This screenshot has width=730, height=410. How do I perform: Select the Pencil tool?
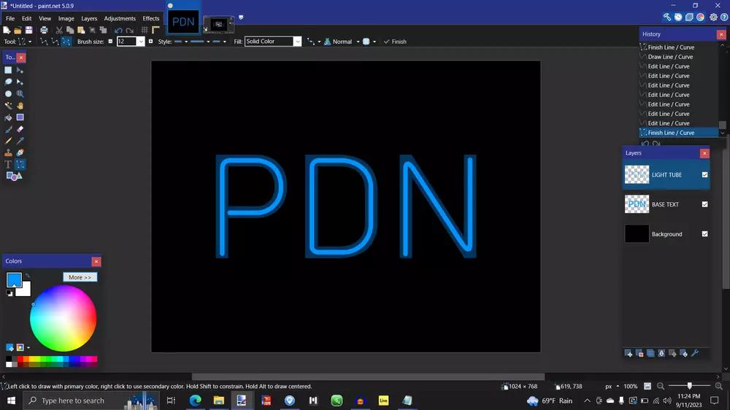8,141
